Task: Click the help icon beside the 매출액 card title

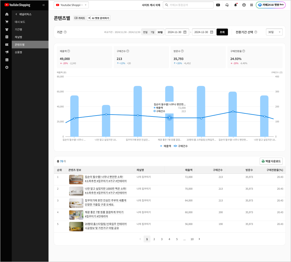Action: click(x=69, y=51)
